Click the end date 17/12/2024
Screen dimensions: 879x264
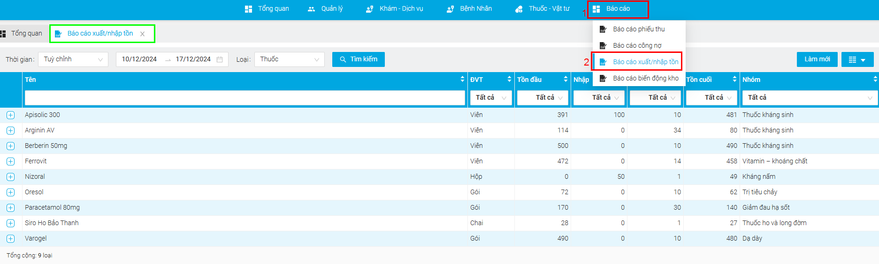click(x=193, y=59)
